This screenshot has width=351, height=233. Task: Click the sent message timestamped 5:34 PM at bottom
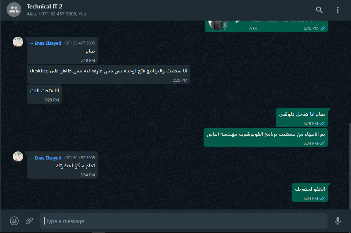[310, 193]
